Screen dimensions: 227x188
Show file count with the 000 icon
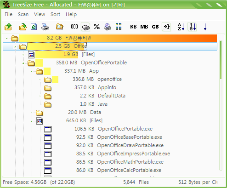[x=74, y=27]
